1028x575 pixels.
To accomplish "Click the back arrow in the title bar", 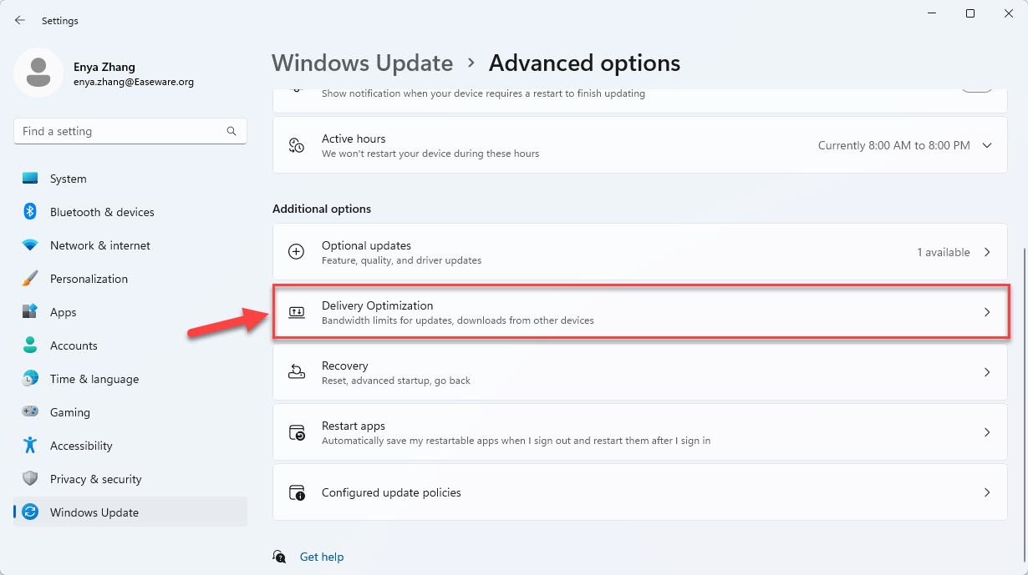I will click(20, 20).
